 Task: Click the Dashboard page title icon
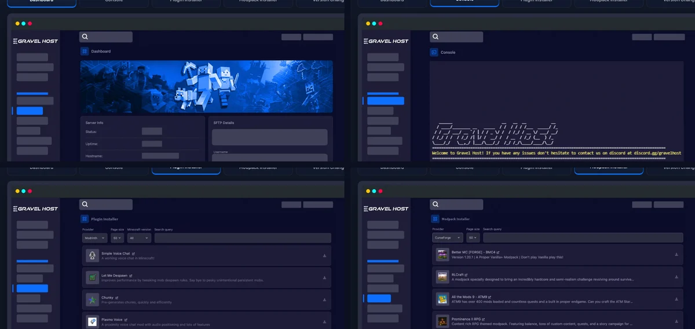[85, 51]
